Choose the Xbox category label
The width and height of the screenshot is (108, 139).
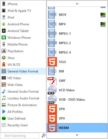point(11,58)
